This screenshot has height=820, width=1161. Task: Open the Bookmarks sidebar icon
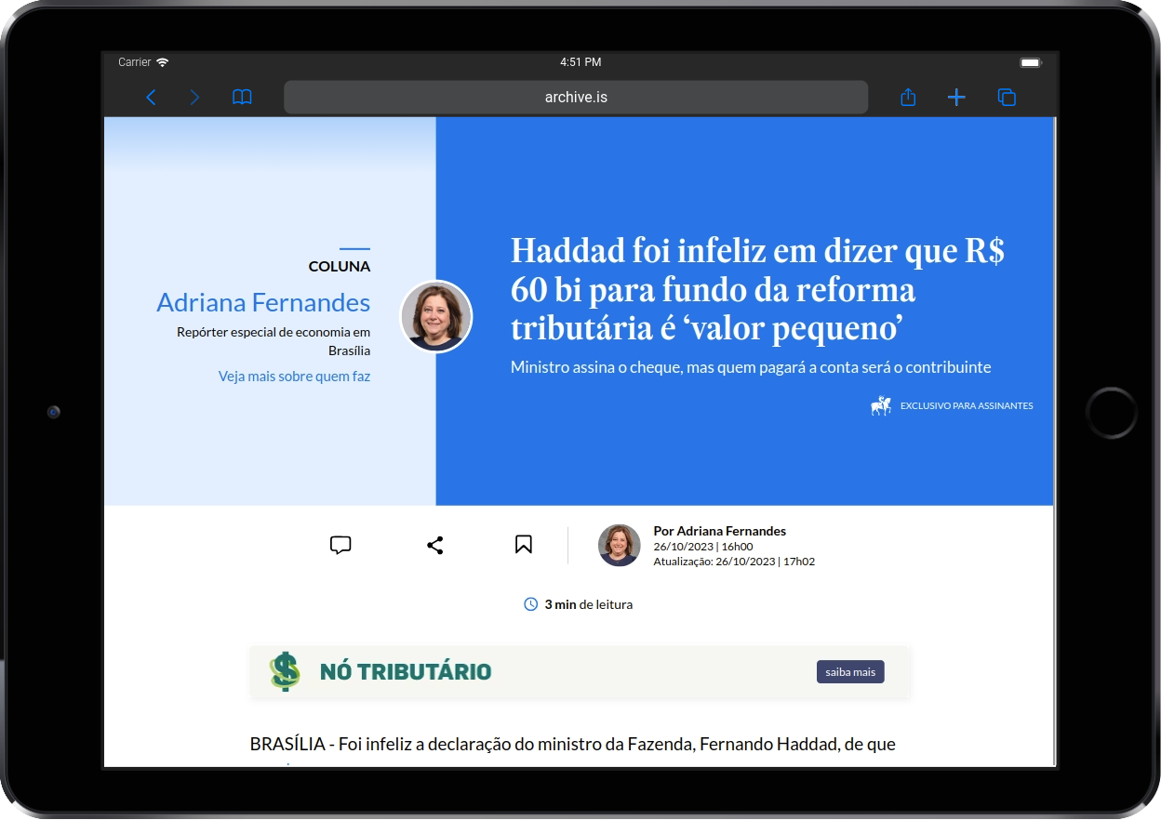[242, 97]
